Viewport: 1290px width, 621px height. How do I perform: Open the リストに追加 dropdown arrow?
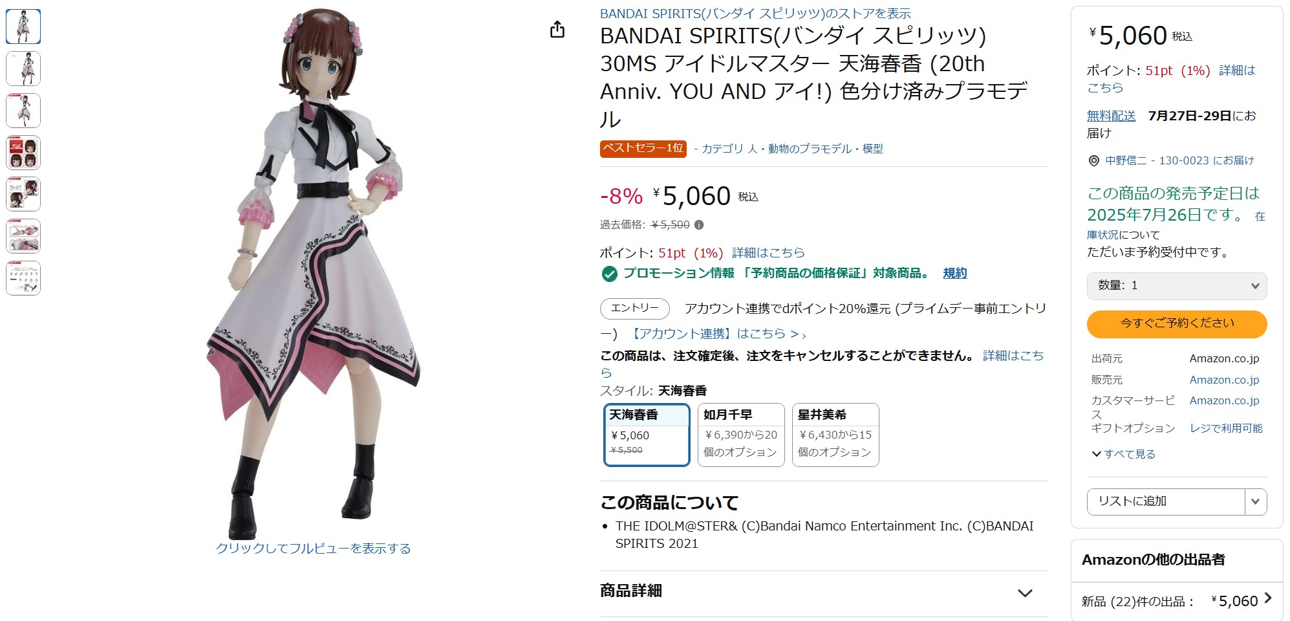coord(1255,502)
